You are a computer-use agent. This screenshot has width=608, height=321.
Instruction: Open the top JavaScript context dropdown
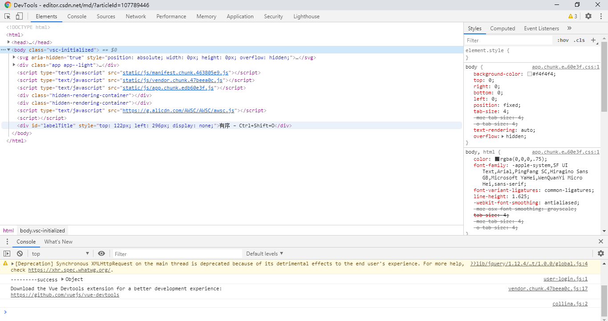click(61, 253)
